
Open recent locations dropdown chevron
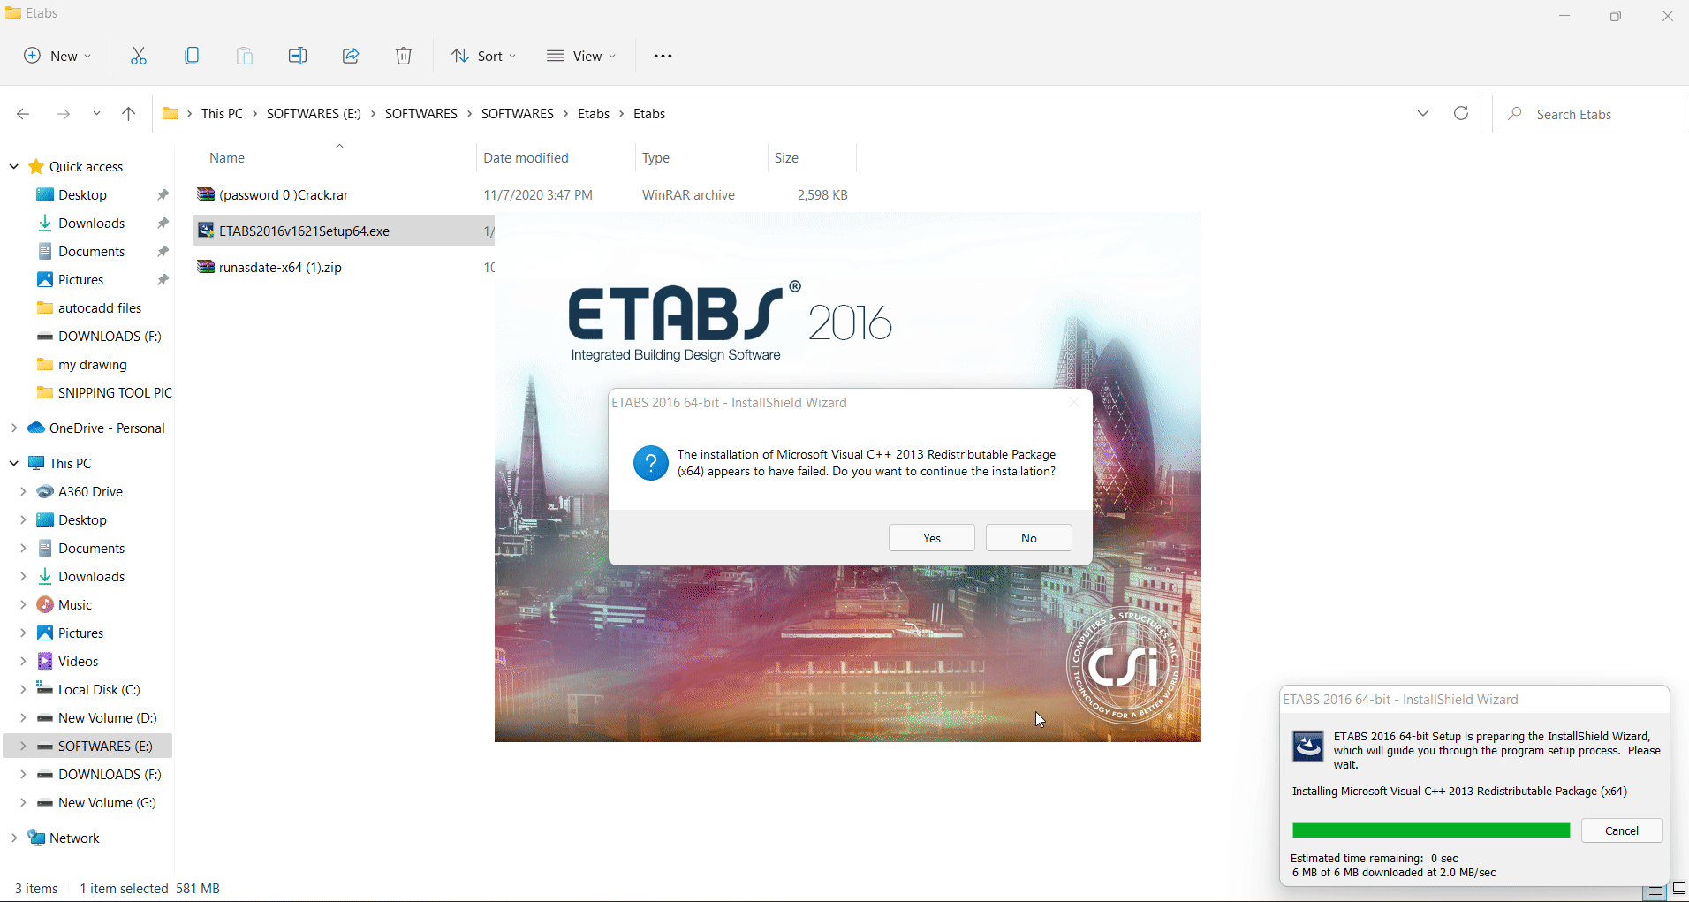click(96, 114)
